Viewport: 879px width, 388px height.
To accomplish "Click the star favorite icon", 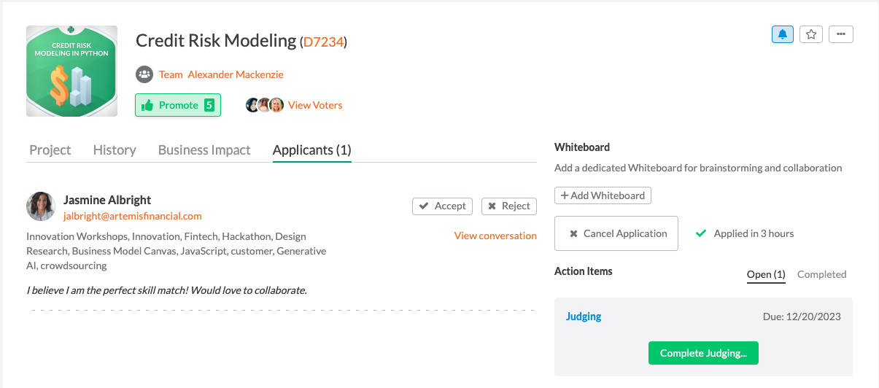I will (811, 34).
